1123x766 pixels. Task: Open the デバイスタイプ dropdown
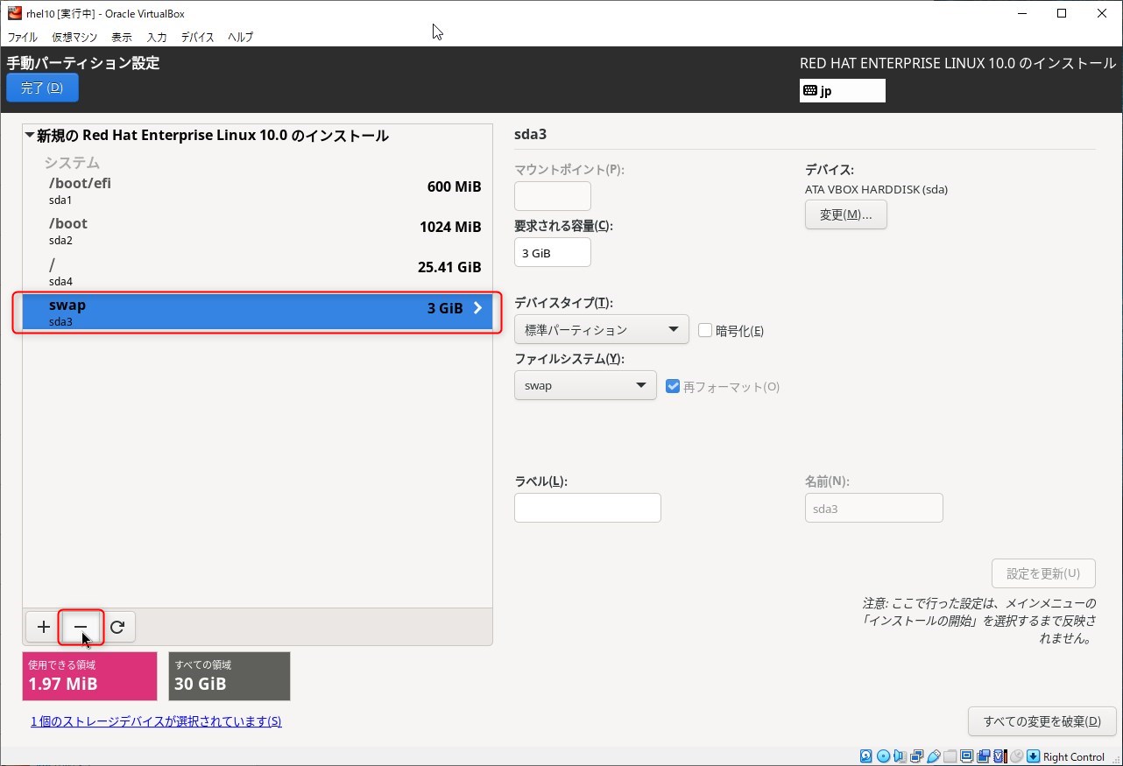click(601, 330)
